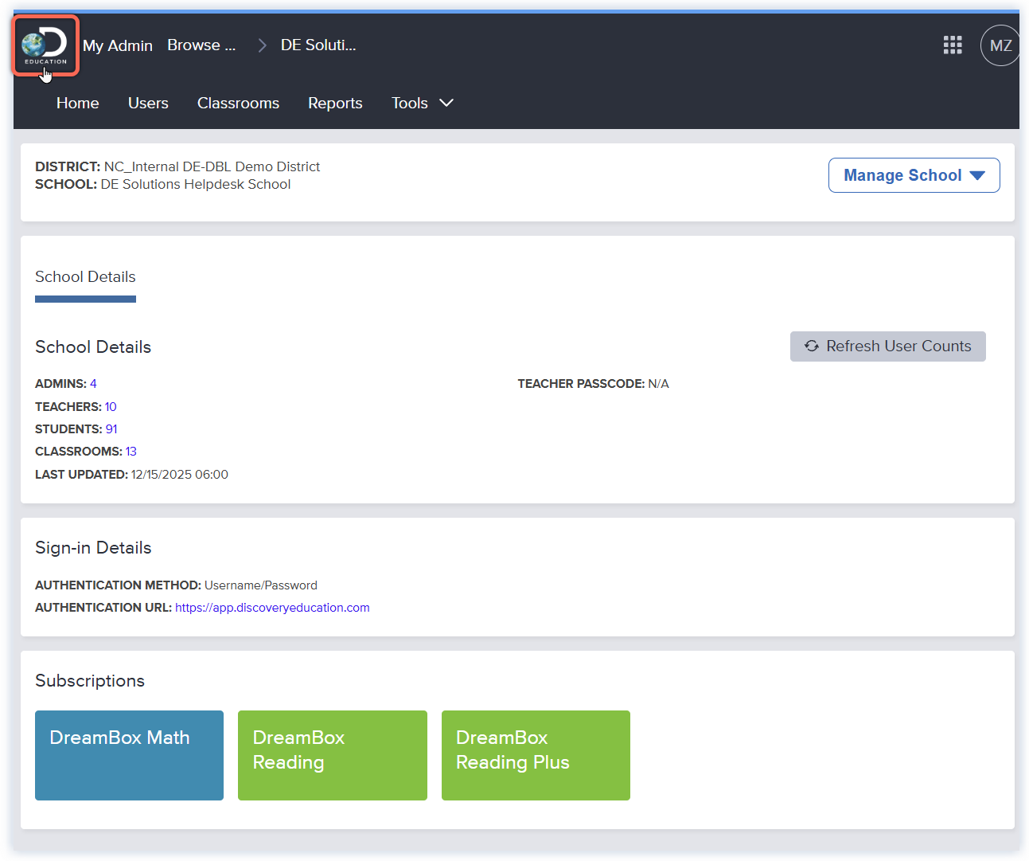Open the teachers count link 10

click(x=111, y=407)
